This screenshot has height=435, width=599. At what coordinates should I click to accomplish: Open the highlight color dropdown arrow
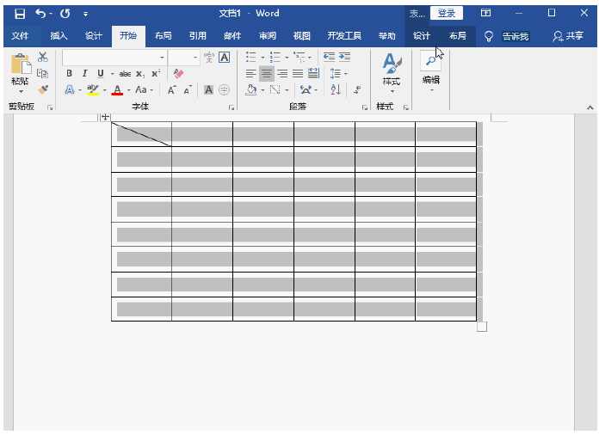[105, 90]
